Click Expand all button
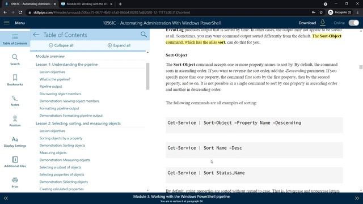Viewport: 363px width, 204px height. click(119, 45)
